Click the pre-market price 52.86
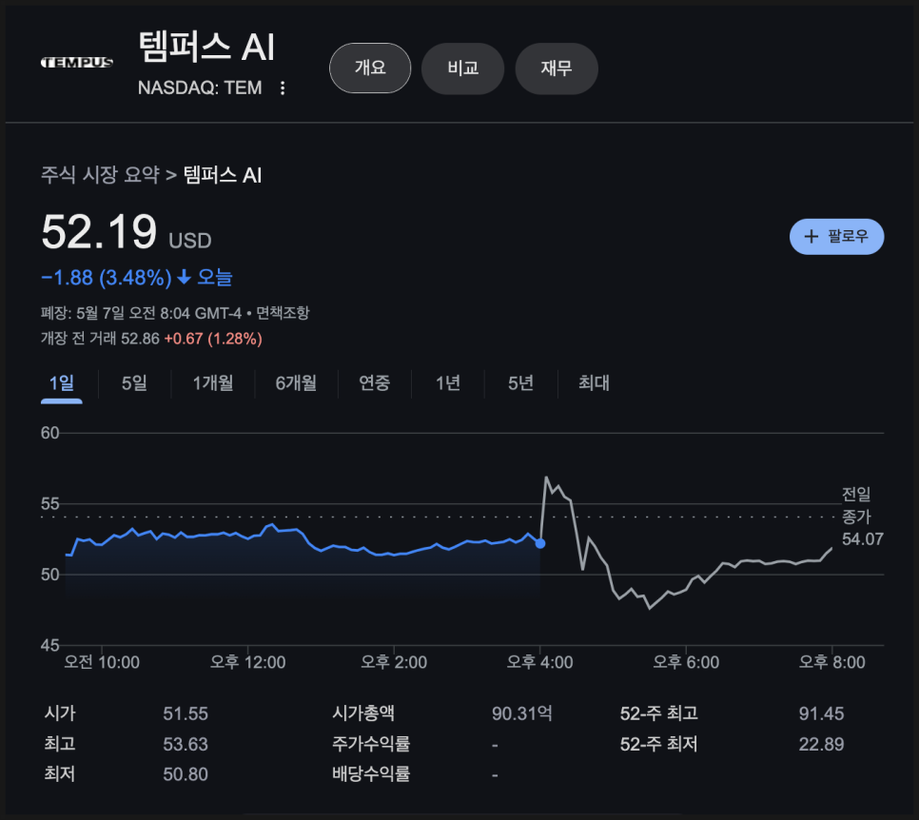Screen dimensions: 919x820 [140, 339]
